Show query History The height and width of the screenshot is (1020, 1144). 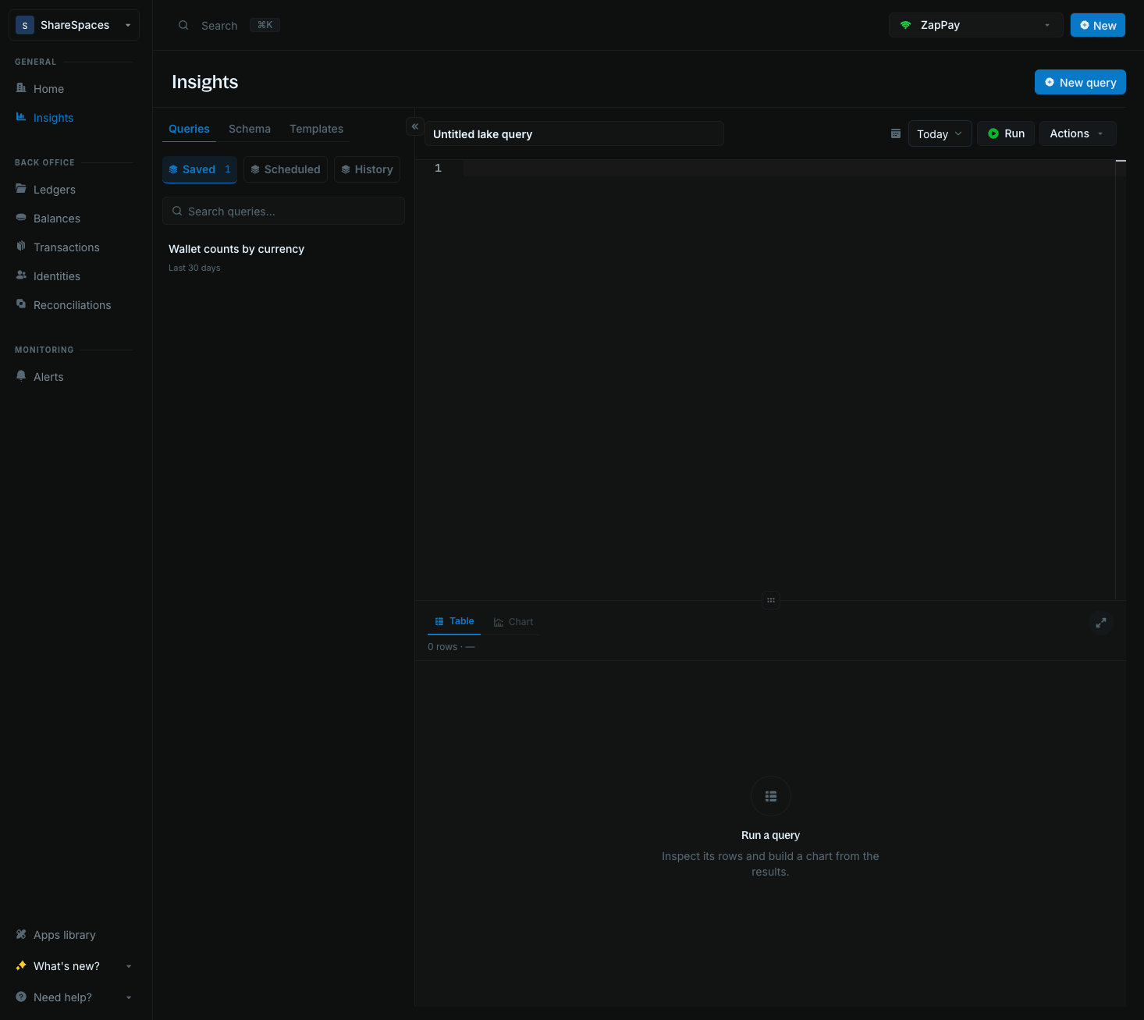coord(367,169)
